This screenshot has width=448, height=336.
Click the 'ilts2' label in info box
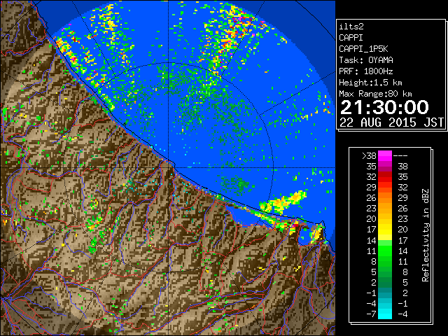pos(351,27)
